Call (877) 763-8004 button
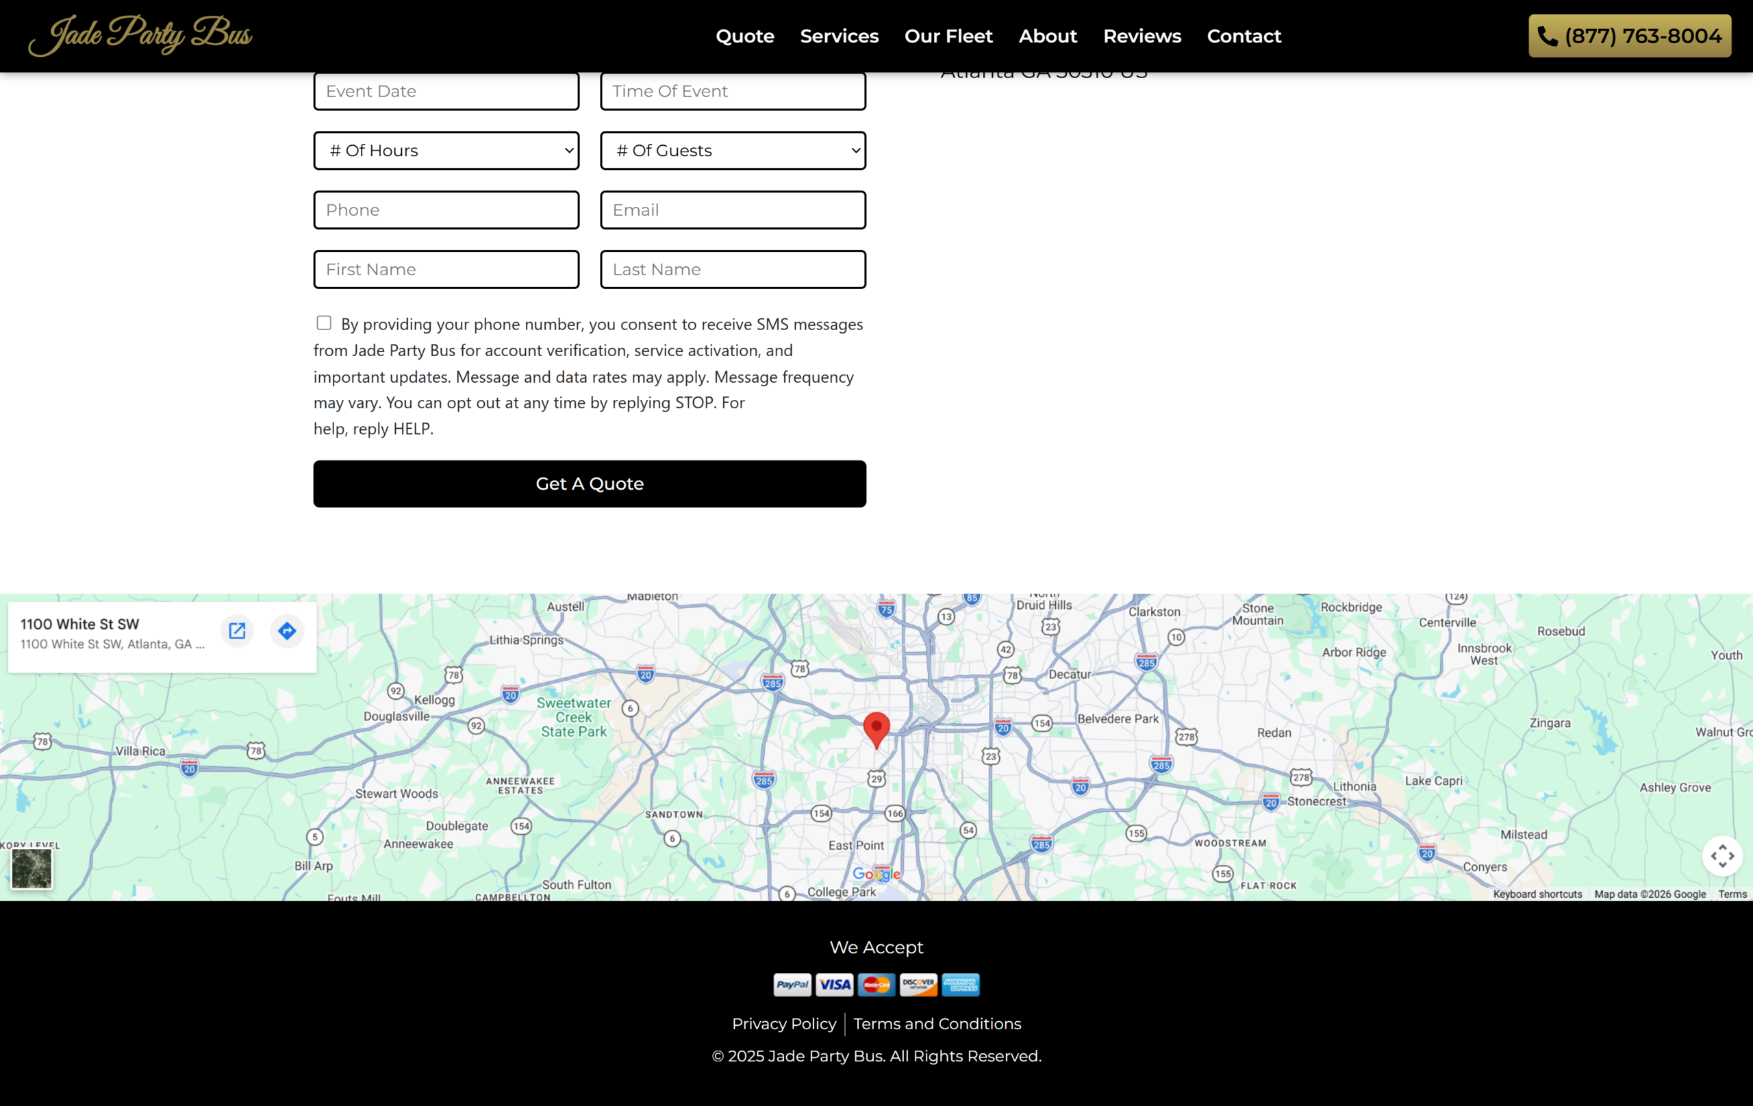This screenshot has height=1106, width=1753. (x=1629, y=36)
